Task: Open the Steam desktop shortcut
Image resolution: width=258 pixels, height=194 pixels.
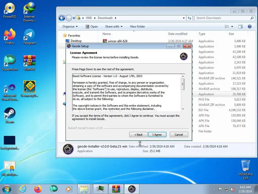Action: click(10, 115)
